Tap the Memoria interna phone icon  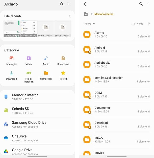(6, 97)
